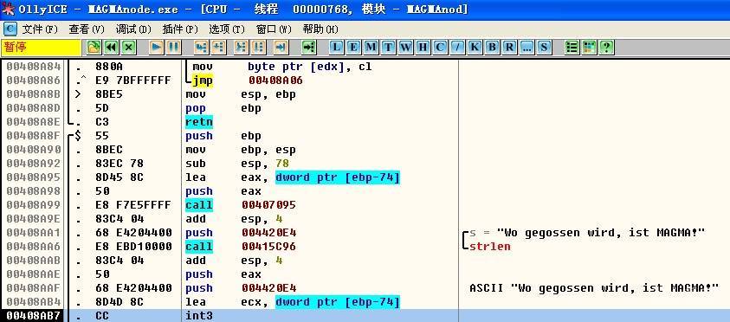Switch to CPU window with C button
The width and height of the screenshot is (730, 322).
point(440,47)
